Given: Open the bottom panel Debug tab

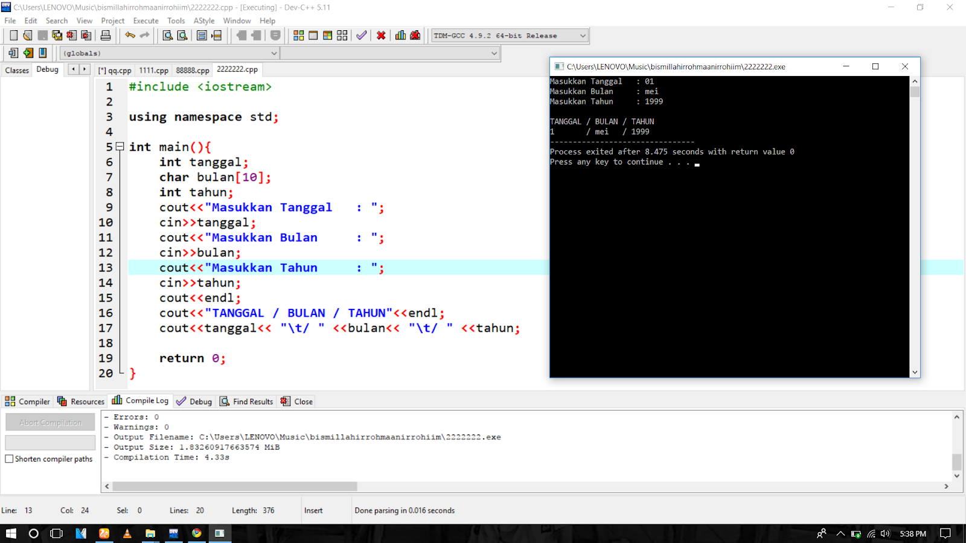Looking at the screenshot, I should [x=194, y=402].
